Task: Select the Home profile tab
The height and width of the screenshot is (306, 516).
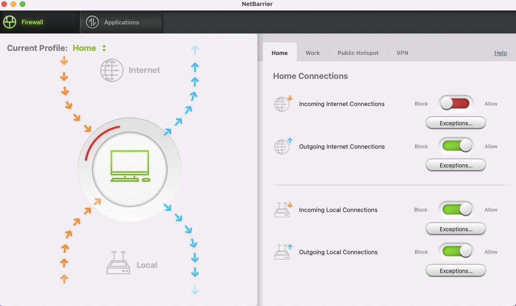Action: [280, 53]
